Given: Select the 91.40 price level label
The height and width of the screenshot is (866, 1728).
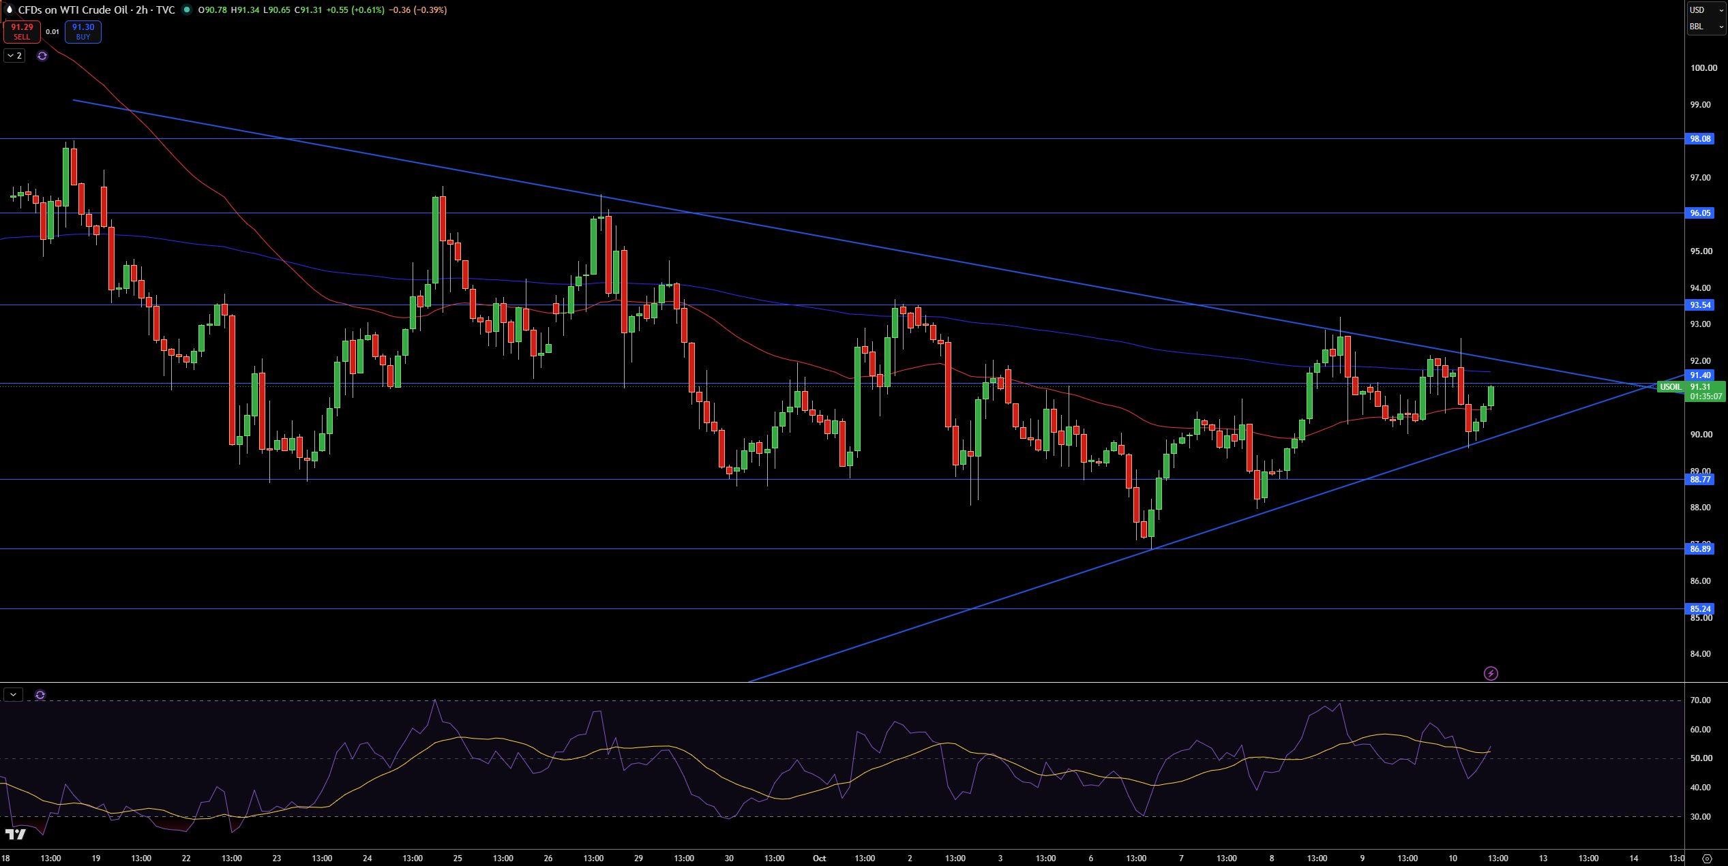Looking at the screenshot, I should pyautogui.click(x=1699, y=375).
